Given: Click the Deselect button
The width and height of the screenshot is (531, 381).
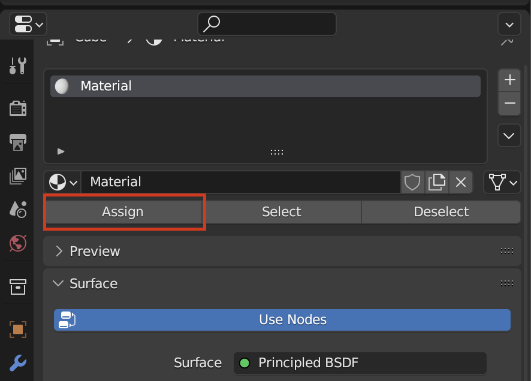Looking at the screenshot, I should [x=441, y=212].
